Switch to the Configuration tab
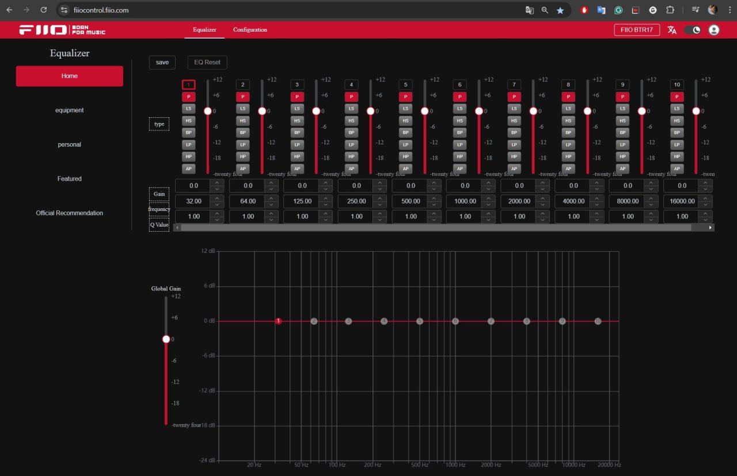The height and width of the screenshot is (476, 737). 250,30
